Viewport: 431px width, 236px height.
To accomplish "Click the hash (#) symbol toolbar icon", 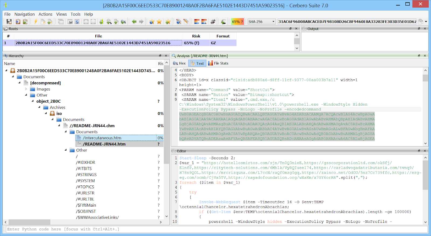I will [213, 22].
